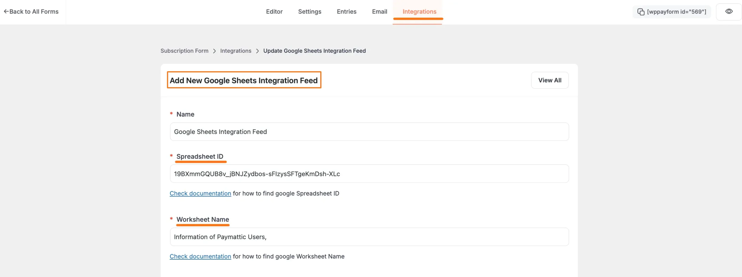The width and height of the screenshot is (742, 277).
Task: Edit the Worksheet Name text field
Action: [369, 237]
